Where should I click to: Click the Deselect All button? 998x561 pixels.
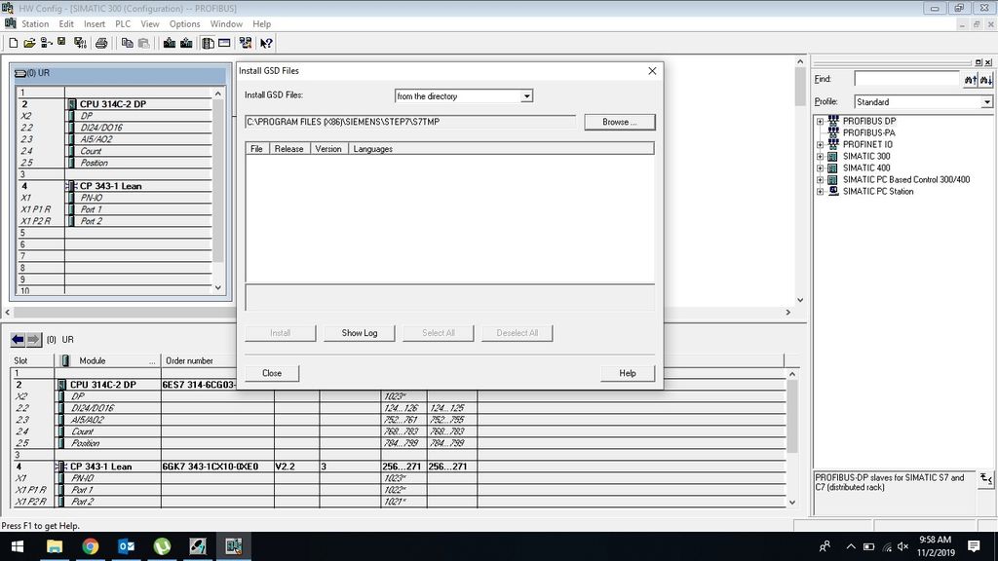(517, 333)
